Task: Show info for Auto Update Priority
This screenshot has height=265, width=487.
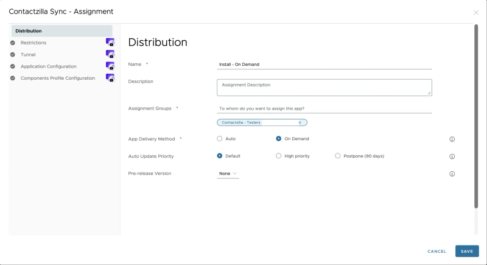Action: [x=452, y=157]
